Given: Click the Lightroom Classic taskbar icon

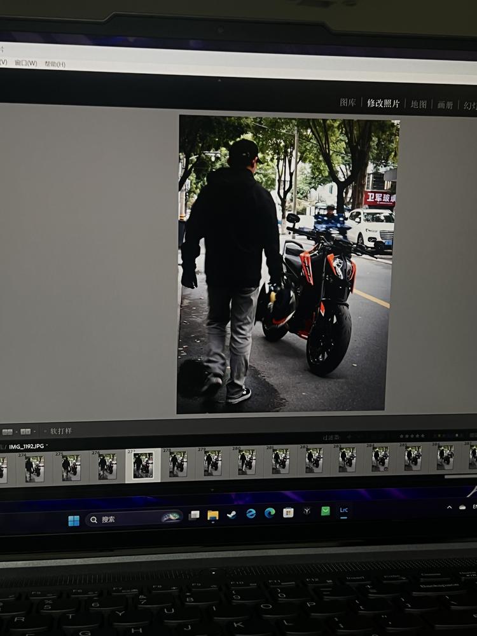Looking at the screenshot, I should [x=343, y=510].
